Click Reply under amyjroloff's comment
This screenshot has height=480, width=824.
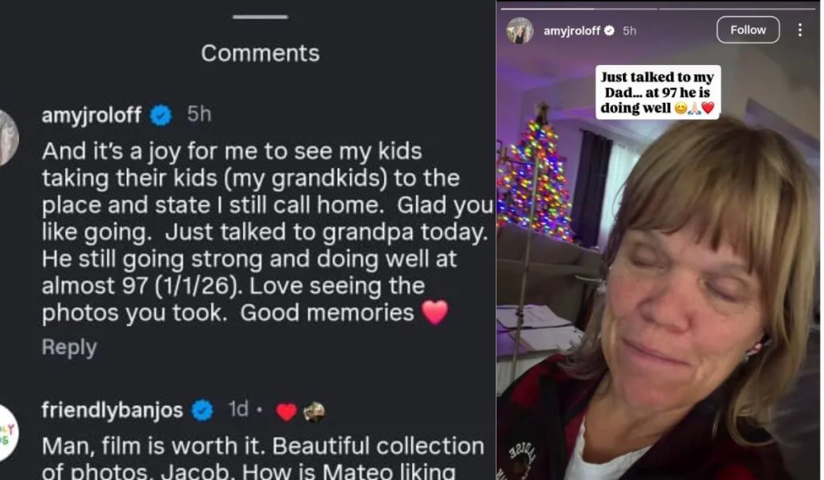pos(69,347)
